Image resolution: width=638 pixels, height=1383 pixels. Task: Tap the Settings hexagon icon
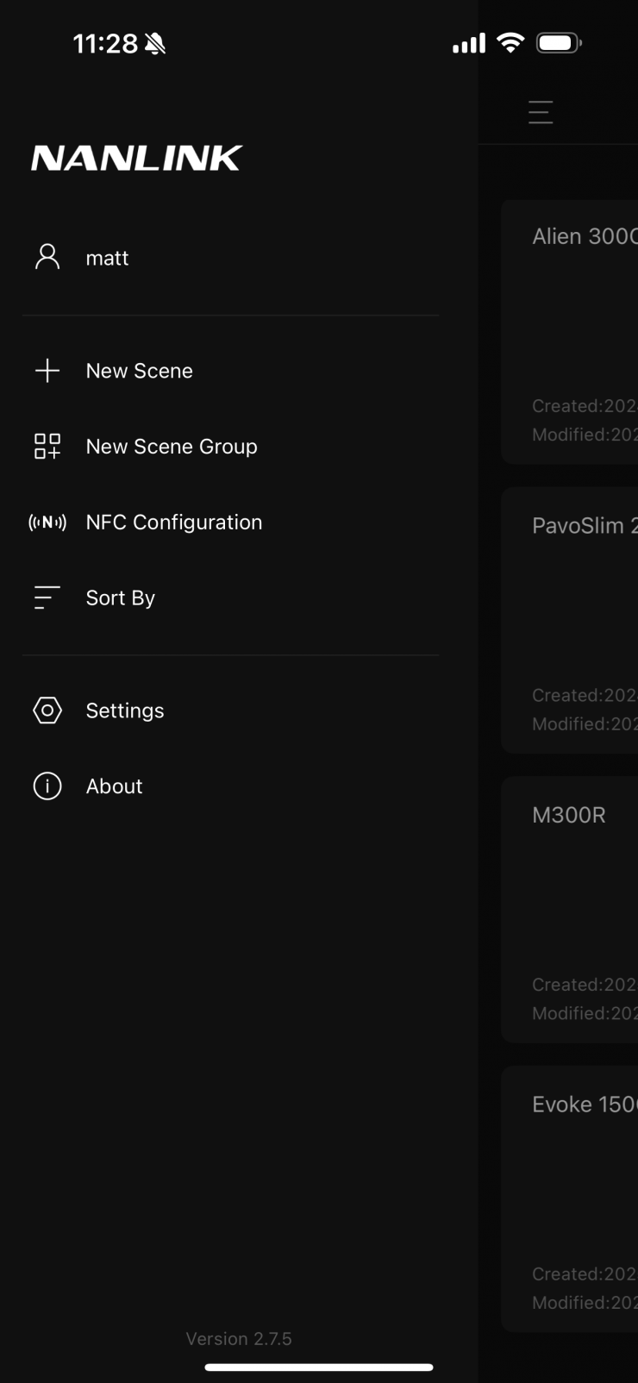point(47,710)
